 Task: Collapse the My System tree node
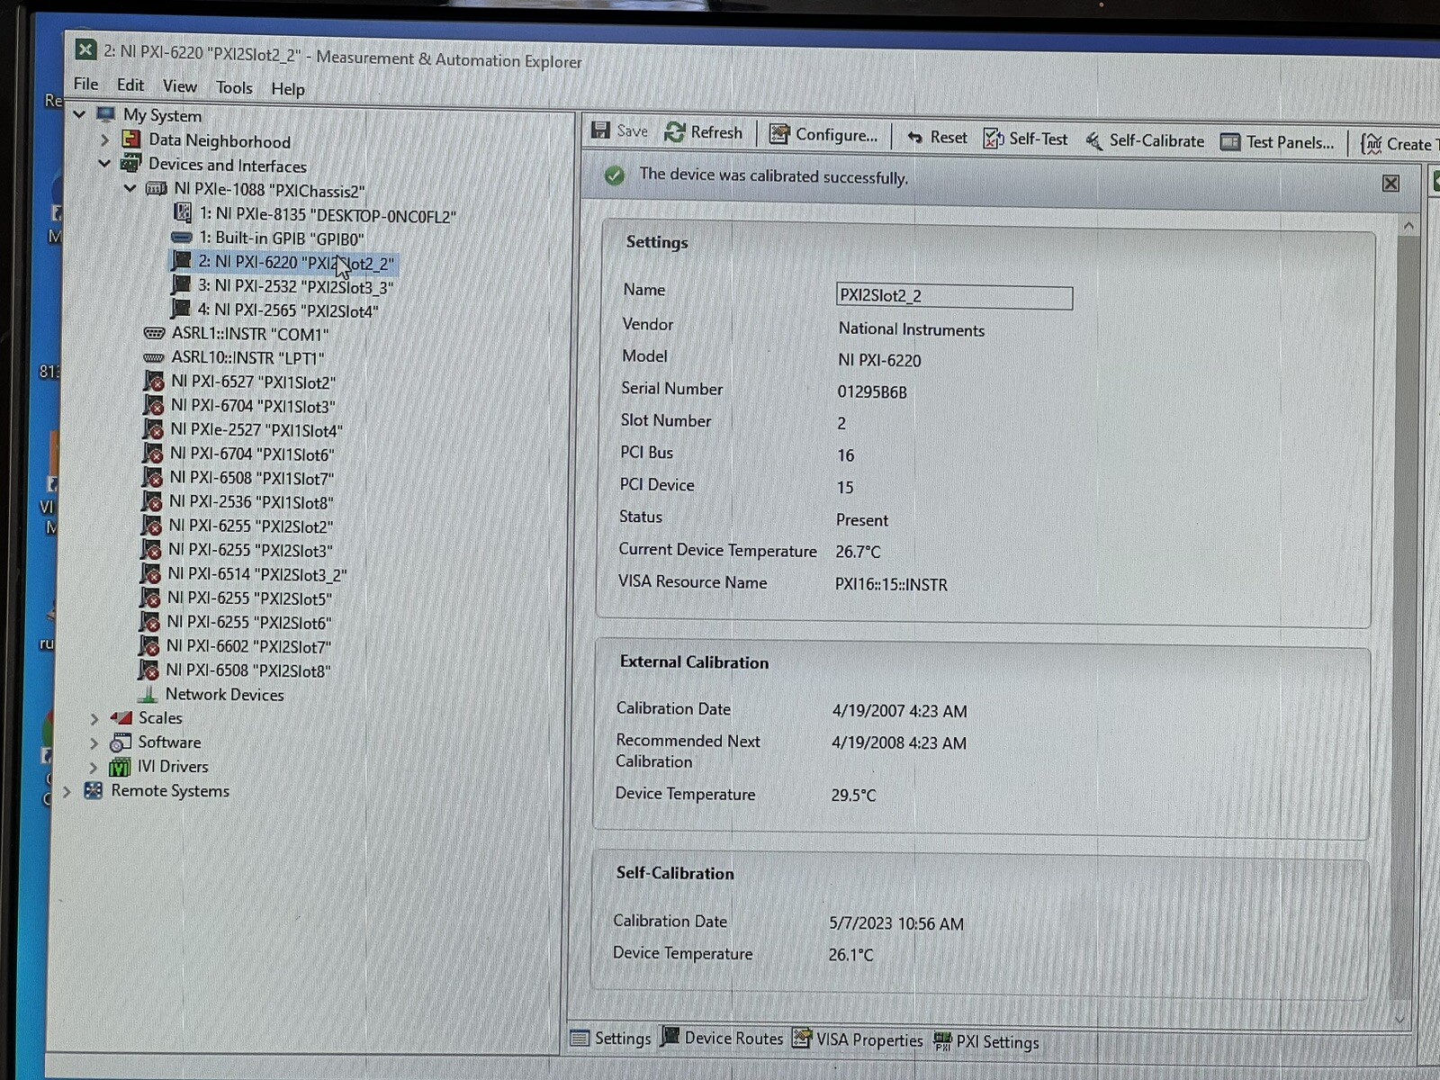79,114
